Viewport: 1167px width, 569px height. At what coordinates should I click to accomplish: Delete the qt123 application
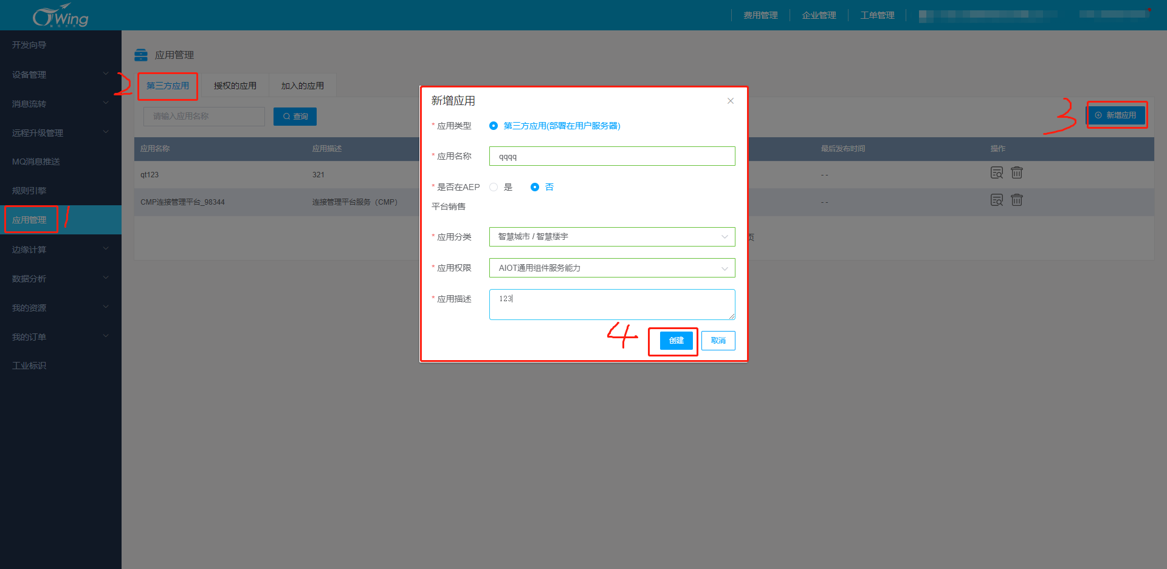(1017, 173)
